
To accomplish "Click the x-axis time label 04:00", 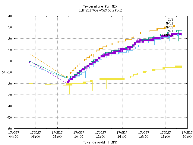I will [14, 137].
